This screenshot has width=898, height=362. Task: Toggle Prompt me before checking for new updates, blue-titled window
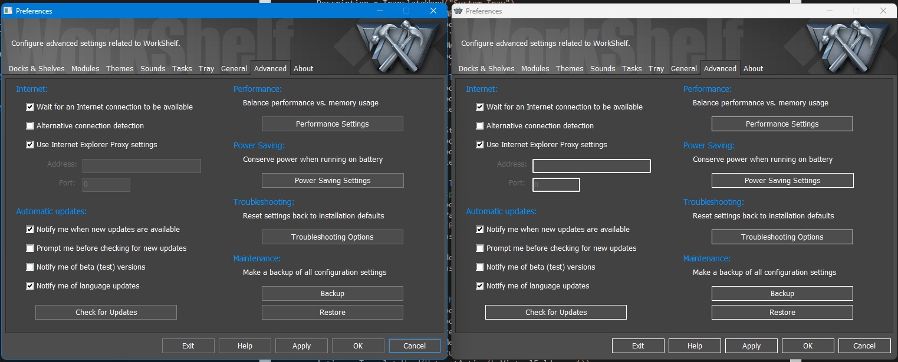(x=30, y=248)
